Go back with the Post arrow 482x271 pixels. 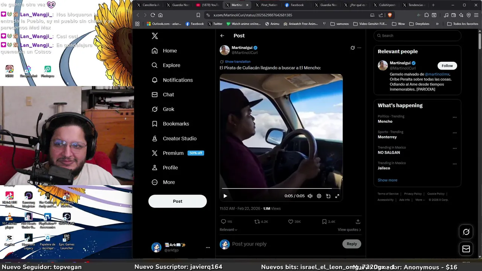[x=222, y=36]
